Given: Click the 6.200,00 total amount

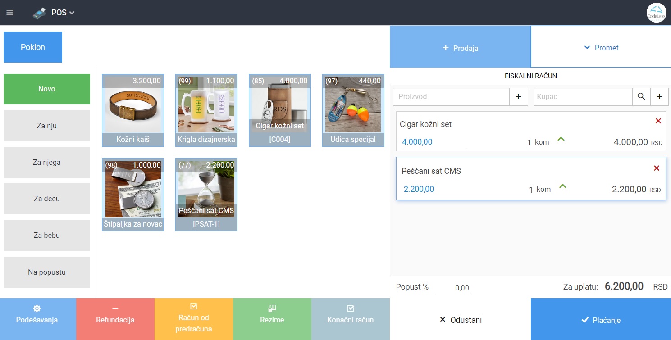Looking at the screenshot, I should click(x=624, y=286).
